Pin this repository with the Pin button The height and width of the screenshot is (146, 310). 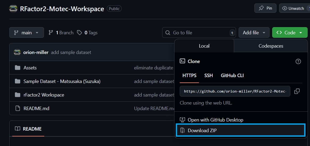click(265, 8)
